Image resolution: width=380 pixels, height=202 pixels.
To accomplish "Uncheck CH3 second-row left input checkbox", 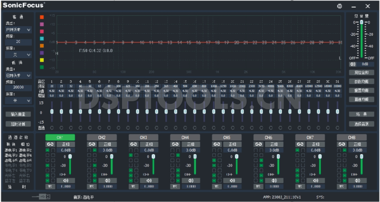I will tap(131, 155).
